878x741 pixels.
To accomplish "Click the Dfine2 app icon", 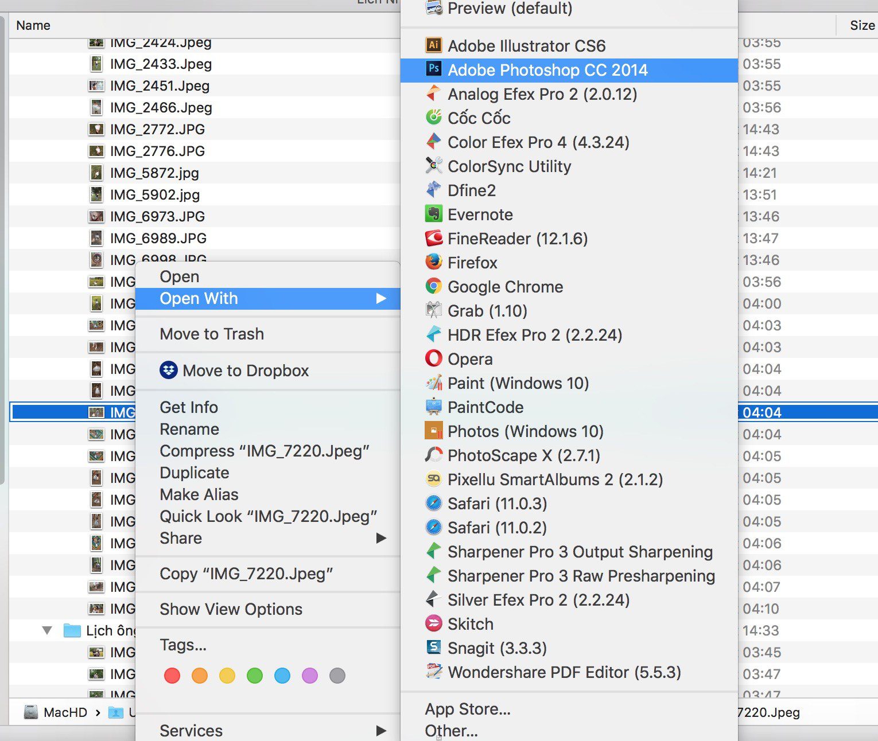I will point(433,189).
